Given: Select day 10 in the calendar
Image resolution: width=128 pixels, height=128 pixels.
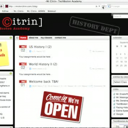Looking at the screenshot, I should [117, 58].
